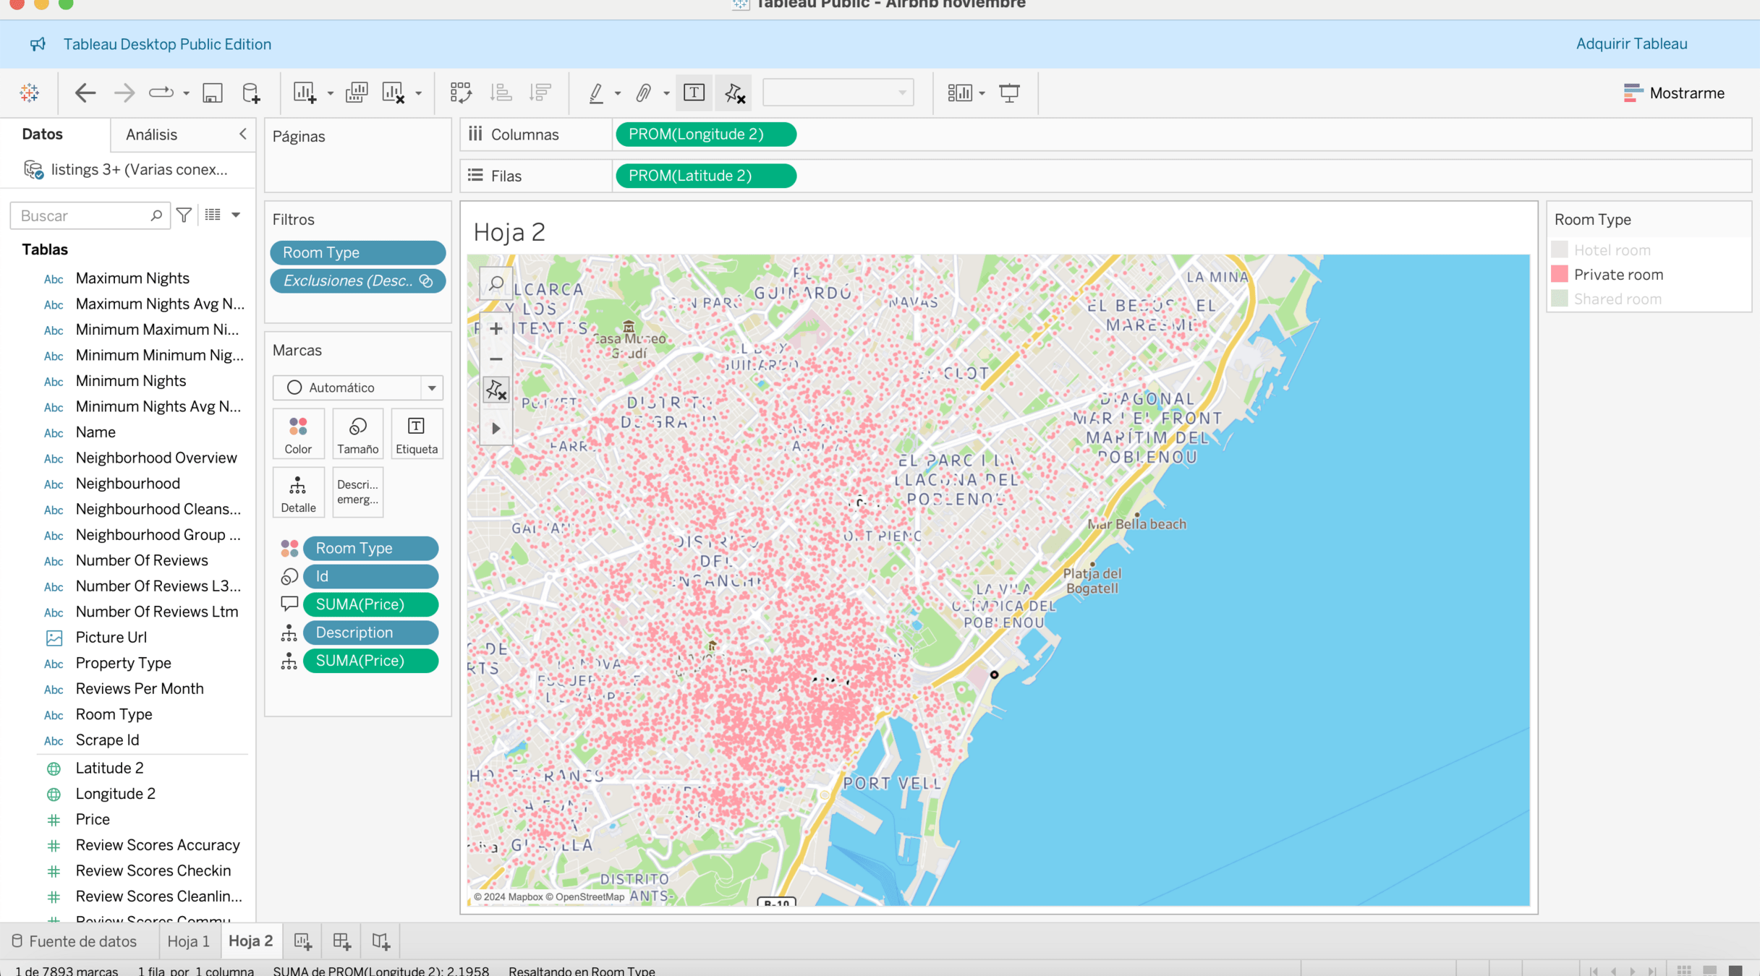The image size is (1760, 976).
Task: Collapse the data pane with the chevron
Action: (x=243, y=134)
